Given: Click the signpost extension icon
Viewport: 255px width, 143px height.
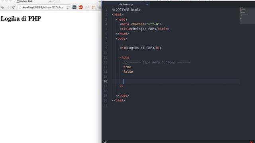Looking at the screenshot, I should (x=94, y=7).
